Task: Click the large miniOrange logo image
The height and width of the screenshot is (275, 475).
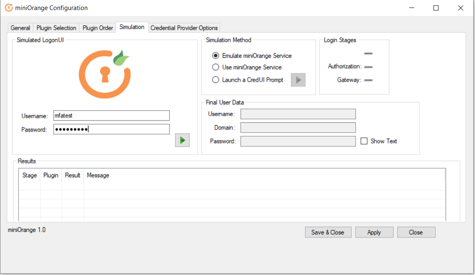Action: pos(105,74)
